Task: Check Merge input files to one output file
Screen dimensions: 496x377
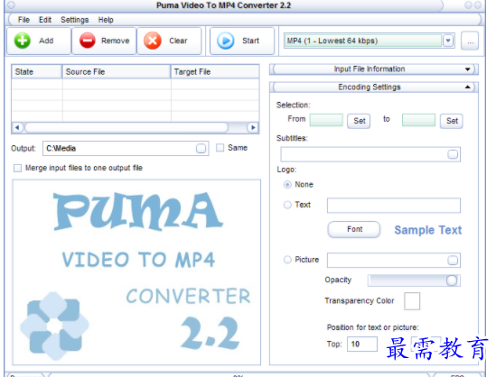Action: coord(18,168)
